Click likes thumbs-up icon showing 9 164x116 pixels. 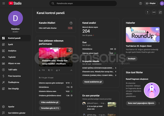coord(57,70)
